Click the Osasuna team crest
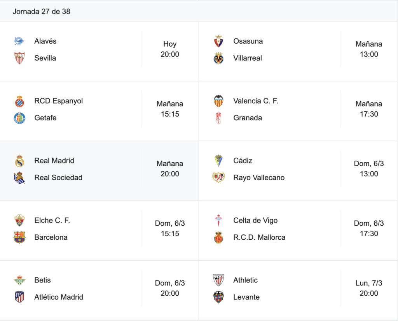The width and height of the screenshot is (398, 321). 218,41
